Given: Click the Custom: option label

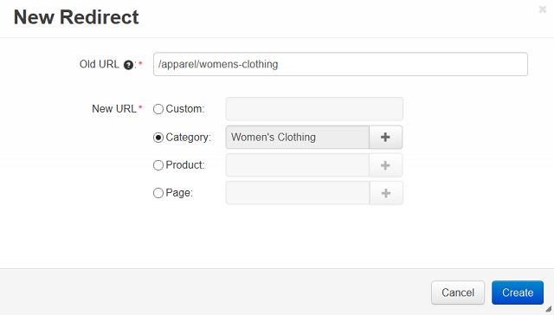Looking at the screenshot, I should click(x=185, y=109).
